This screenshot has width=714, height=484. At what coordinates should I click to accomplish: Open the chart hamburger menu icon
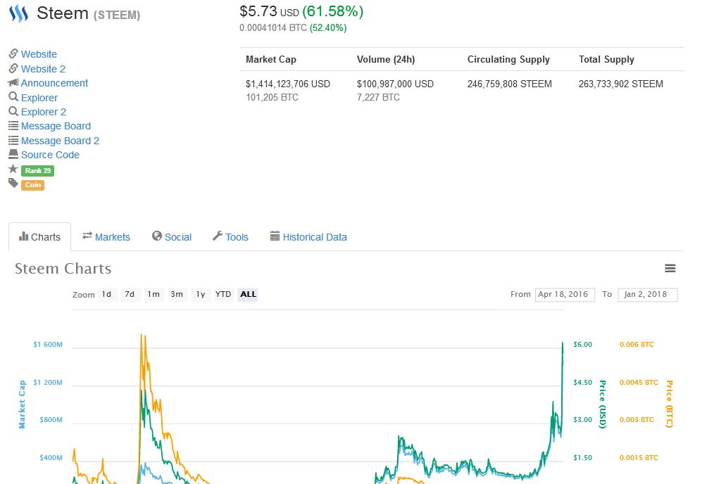point(670,269)
